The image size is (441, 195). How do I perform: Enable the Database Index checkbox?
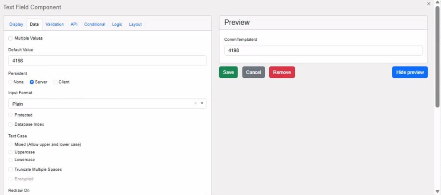click(x=11, y=124)
